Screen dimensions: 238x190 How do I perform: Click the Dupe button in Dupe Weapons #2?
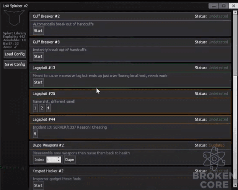(x=70, y=160)
